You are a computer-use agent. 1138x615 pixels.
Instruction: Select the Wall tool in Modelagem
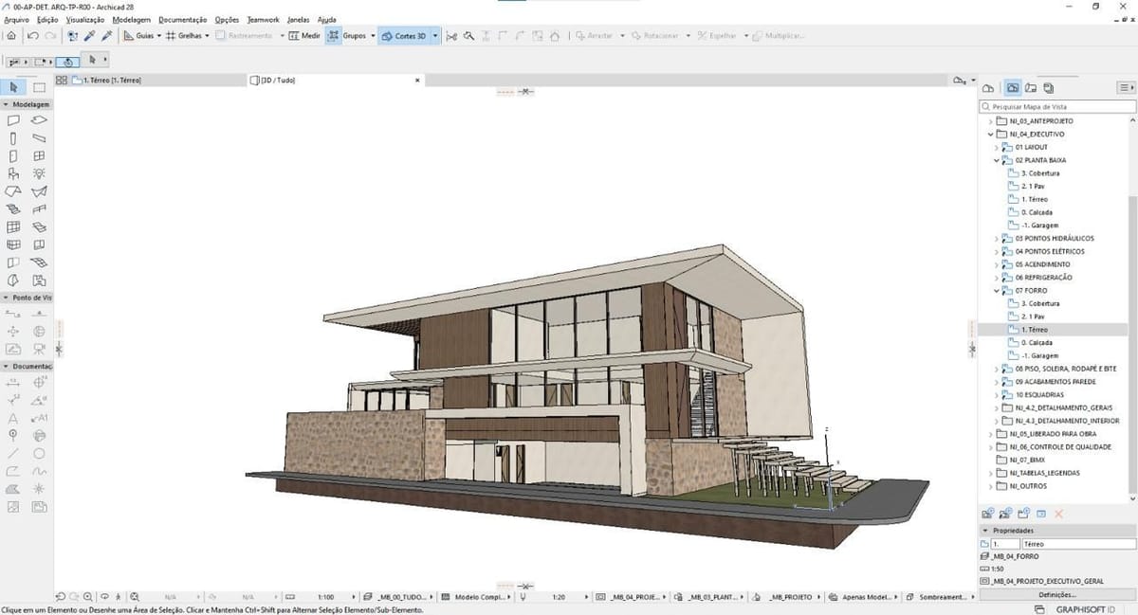click(x=13, y=121)
